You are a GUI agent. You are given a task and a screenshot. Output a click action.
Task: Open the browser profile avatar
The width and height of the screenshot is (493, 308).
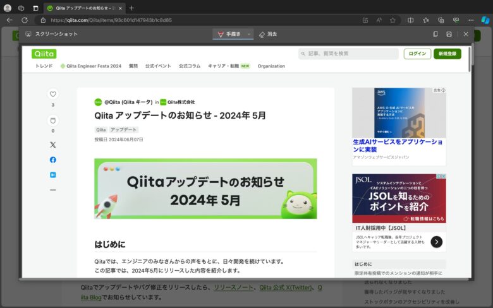pos(8,8)
